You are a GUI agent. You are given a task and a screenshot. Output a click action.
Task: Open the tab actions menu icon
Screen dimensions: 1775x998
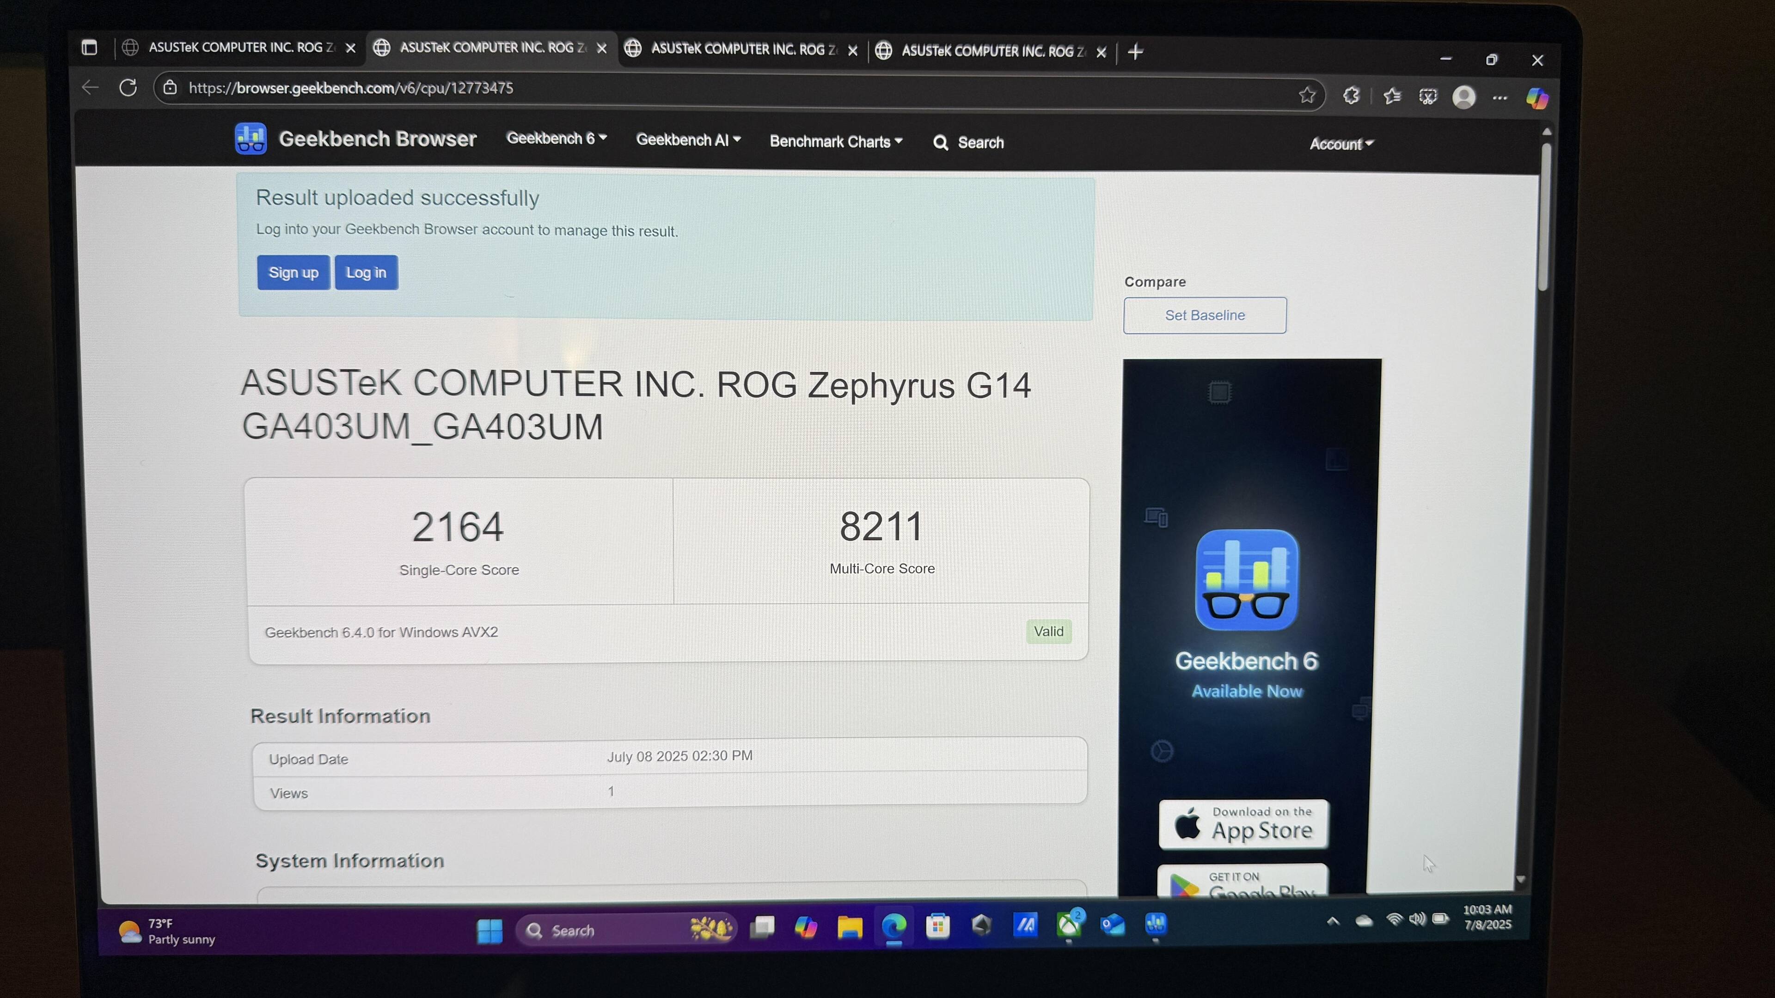[x=90, y=48]
